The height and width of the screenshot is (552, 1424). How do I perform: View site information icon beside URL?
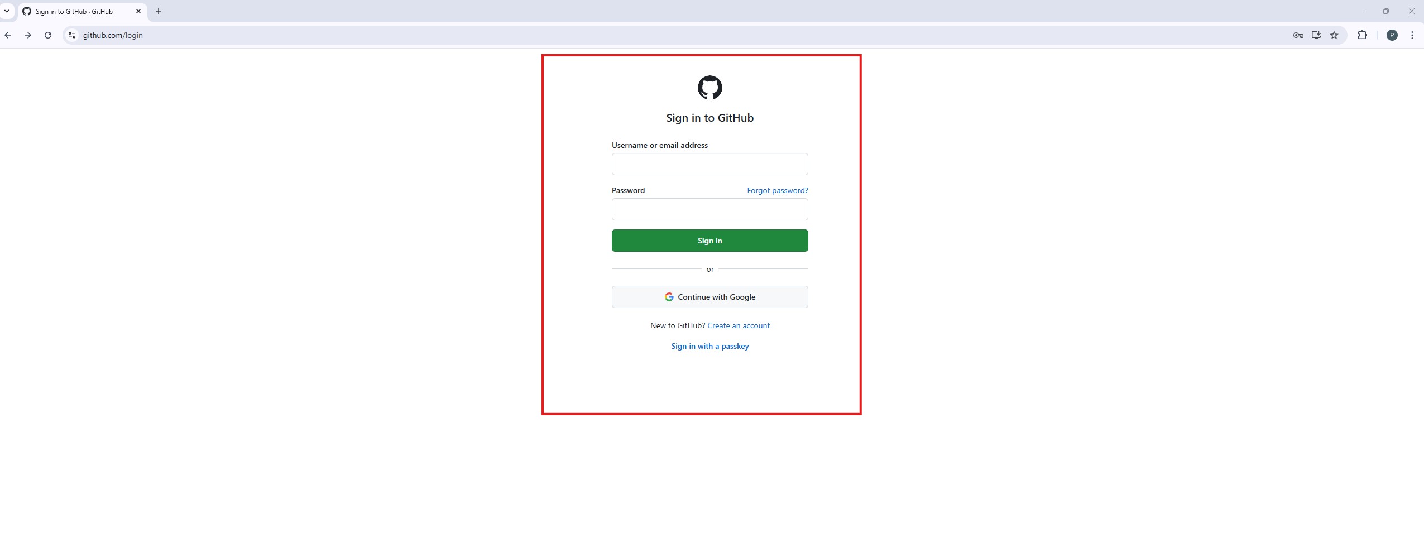tap(72, 35)
